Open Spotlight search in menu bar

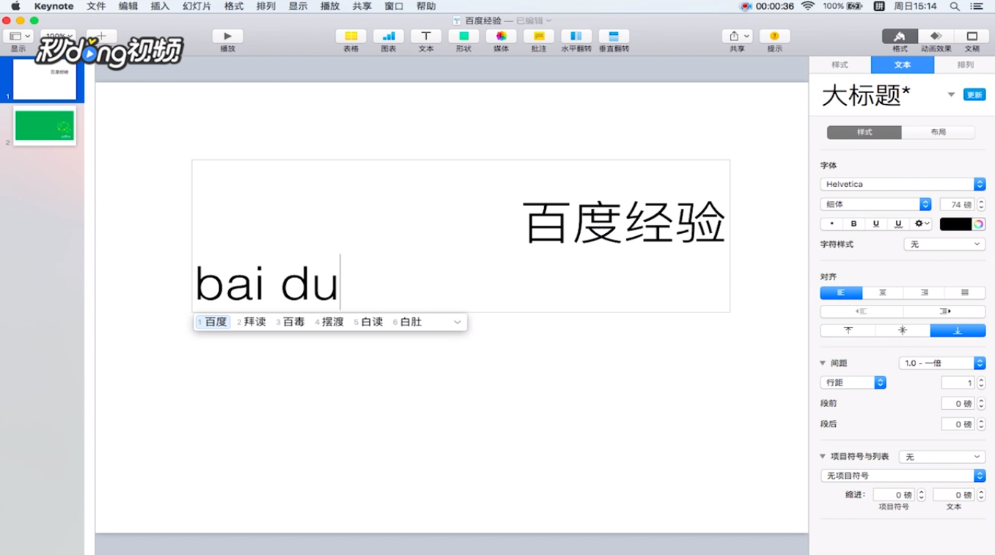(955, 6)
